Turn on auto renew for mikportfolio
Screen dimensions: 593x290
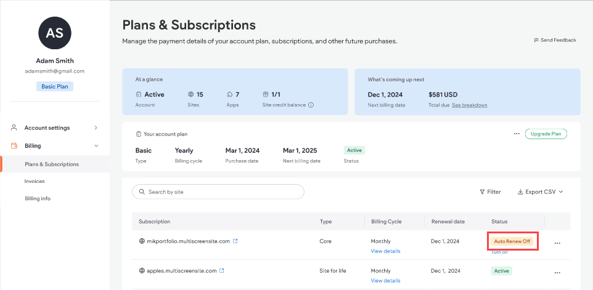pyautogui.click(x=499, y=252)
